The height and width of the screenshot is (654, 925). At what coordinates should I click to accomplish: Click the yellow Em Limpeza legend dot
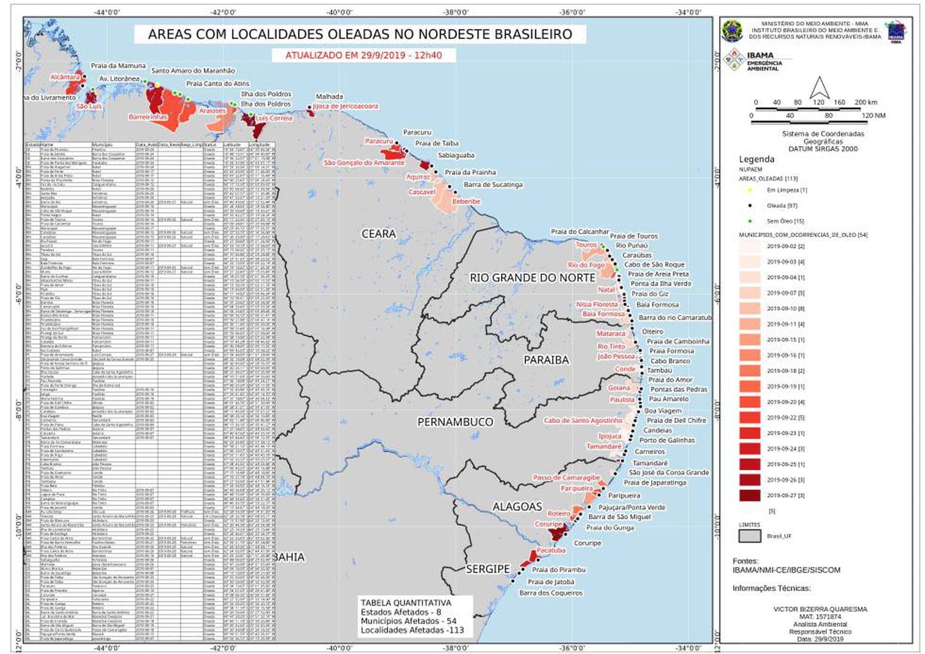750,190
